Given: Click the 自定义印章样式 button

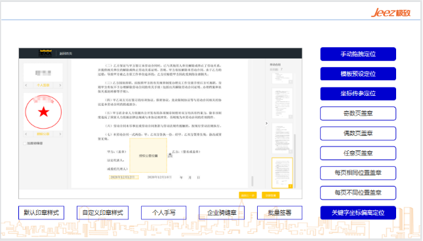Looking at the screenshot, I should (102, 213).
